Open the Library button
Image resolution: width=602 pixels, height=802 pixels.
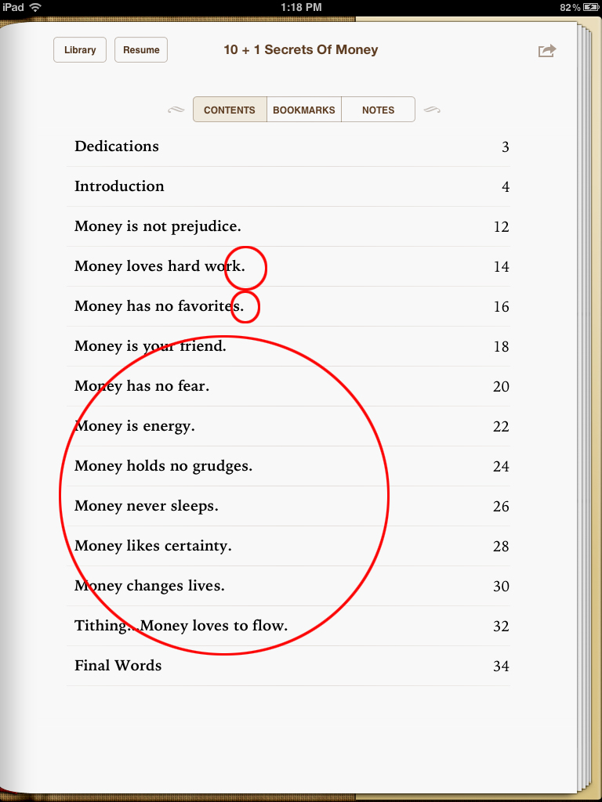pos(80,49)
